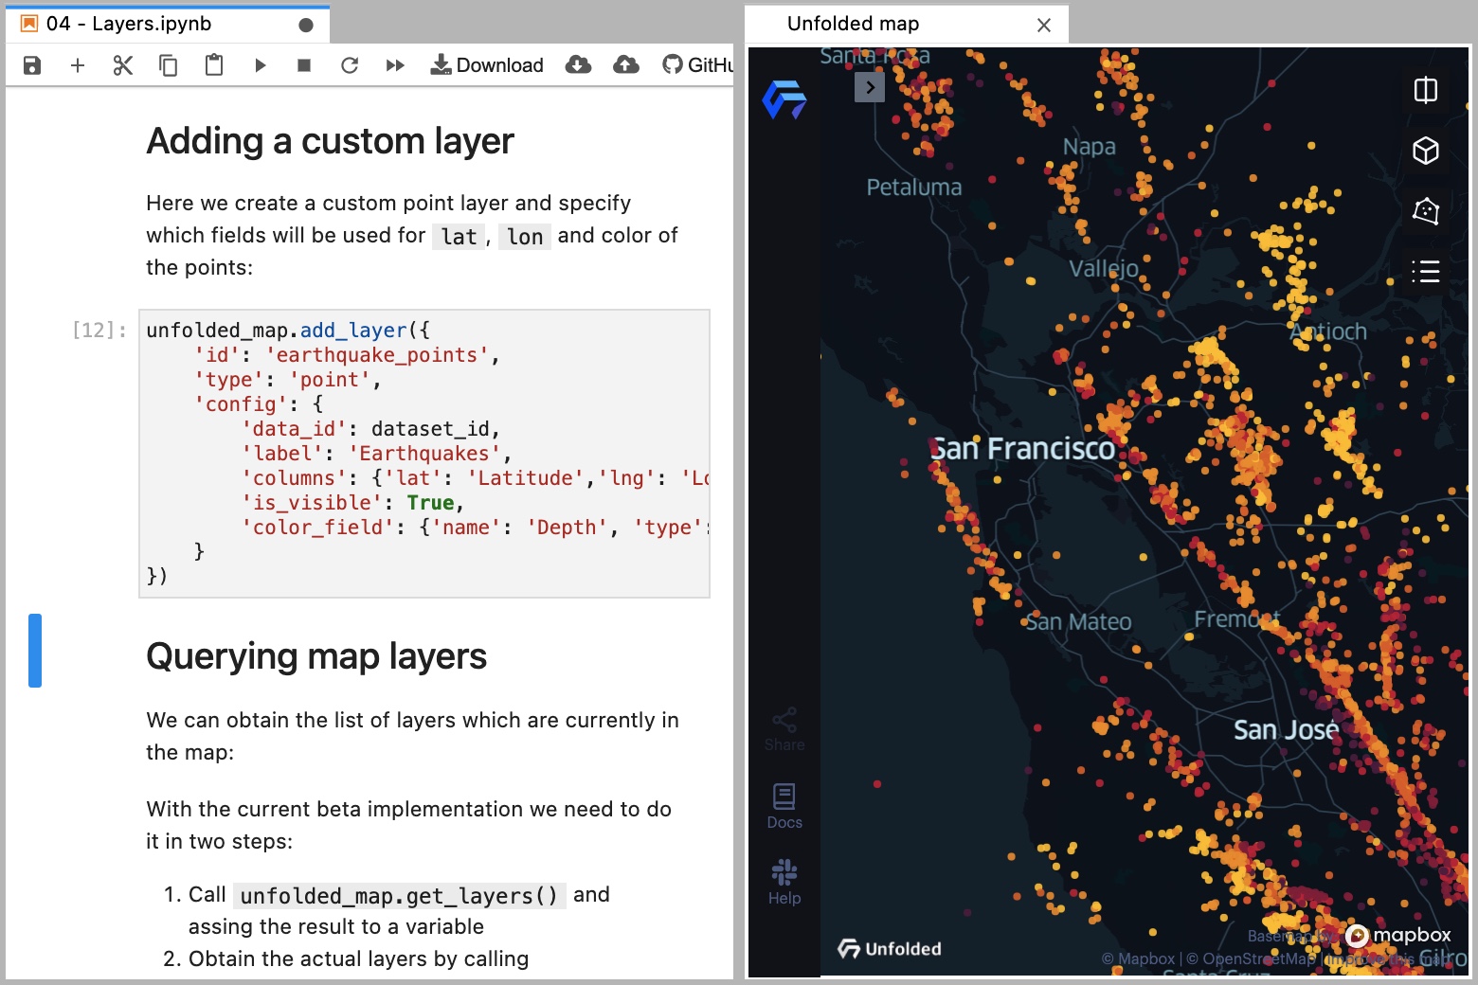Run the selected cell
Image resolution: width=1478 pixels, height=985 pixels.
[260, 65]
